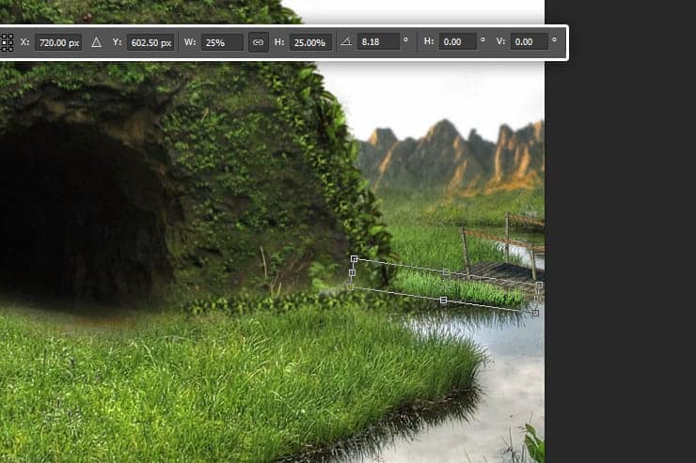Screen dimensions: 696x463
Task: Click the top-left transform corner handle
Action: pos(354,258)
